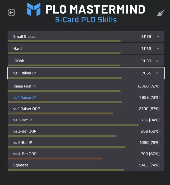Click the Hard row label
170x185 pixels.
click(17, 49)
